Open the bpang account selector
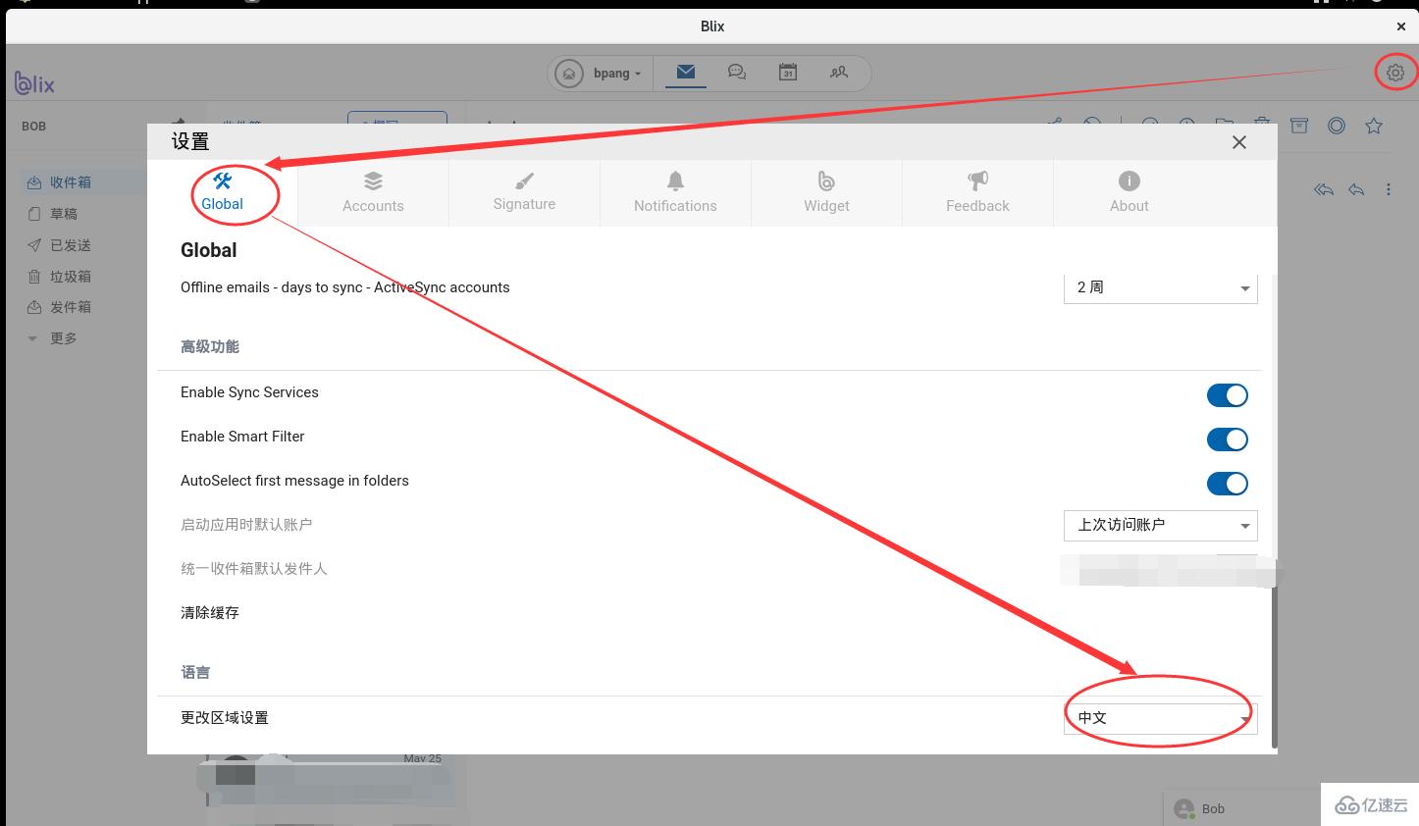 [x=600, y=74]
